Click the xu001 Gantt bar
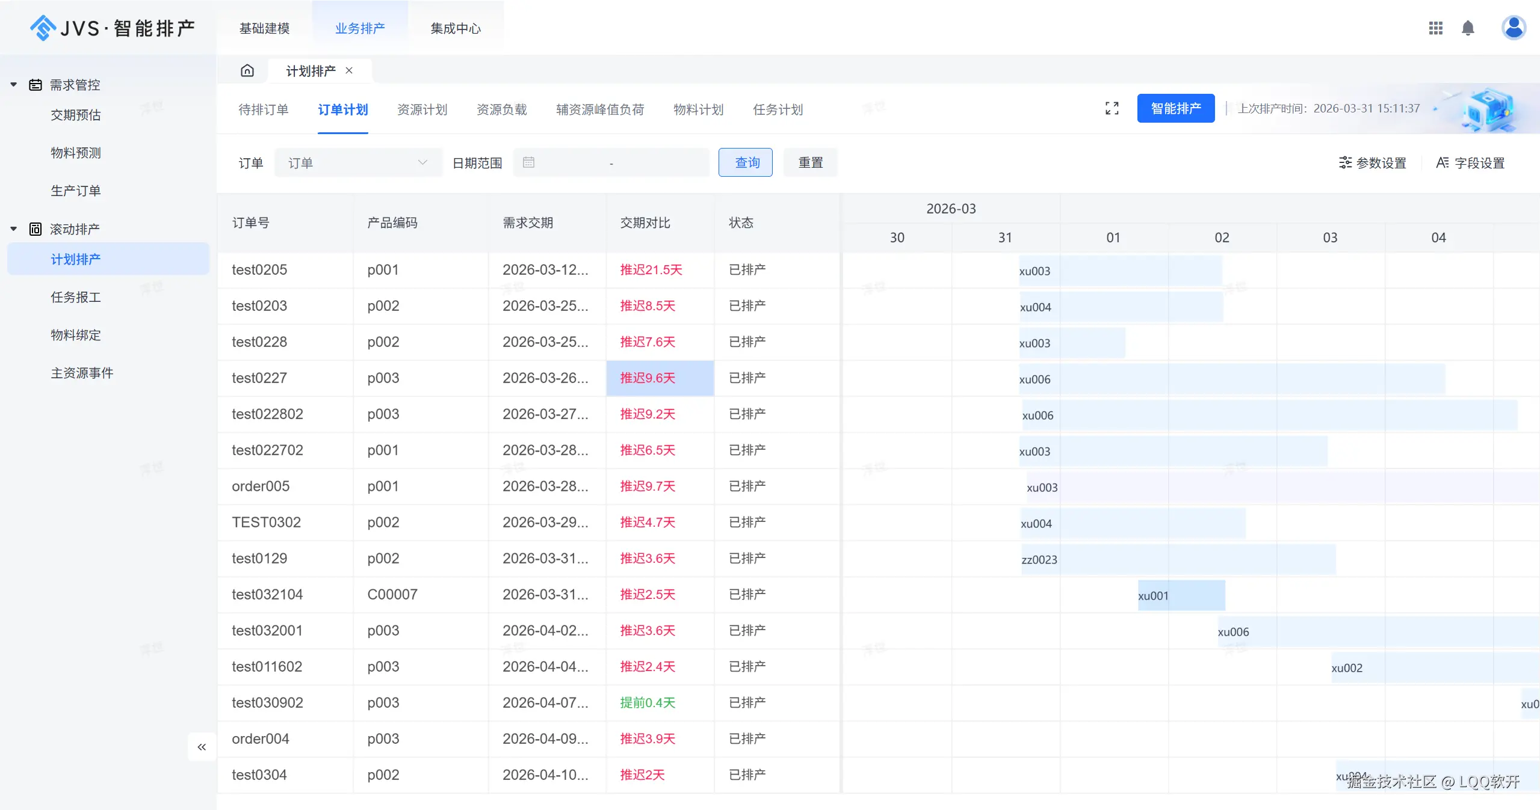Image resolution: width=1540 pixels, height=810 pixels. tap(1180, 595)
